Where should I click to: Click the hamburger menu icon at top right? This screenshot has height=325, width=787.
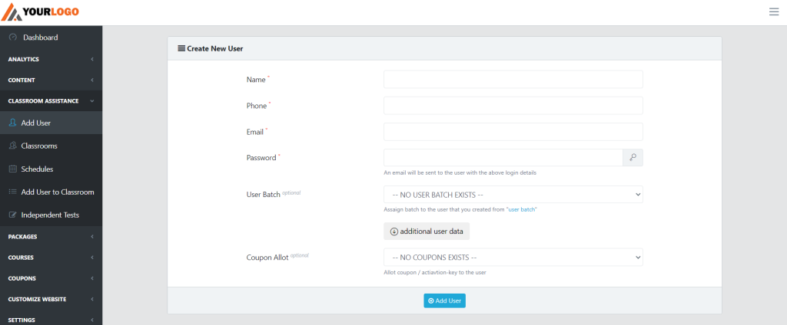pos(773,12)
